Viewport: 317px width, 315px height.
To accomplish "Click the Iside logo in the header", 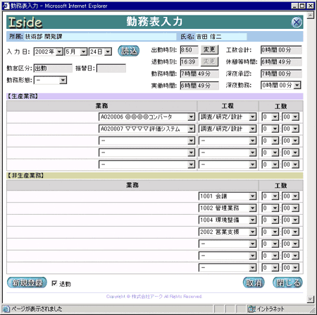I will pos(25,23).
